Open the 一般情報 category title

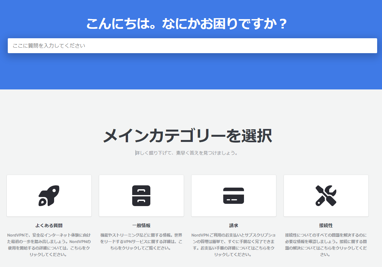141,226
